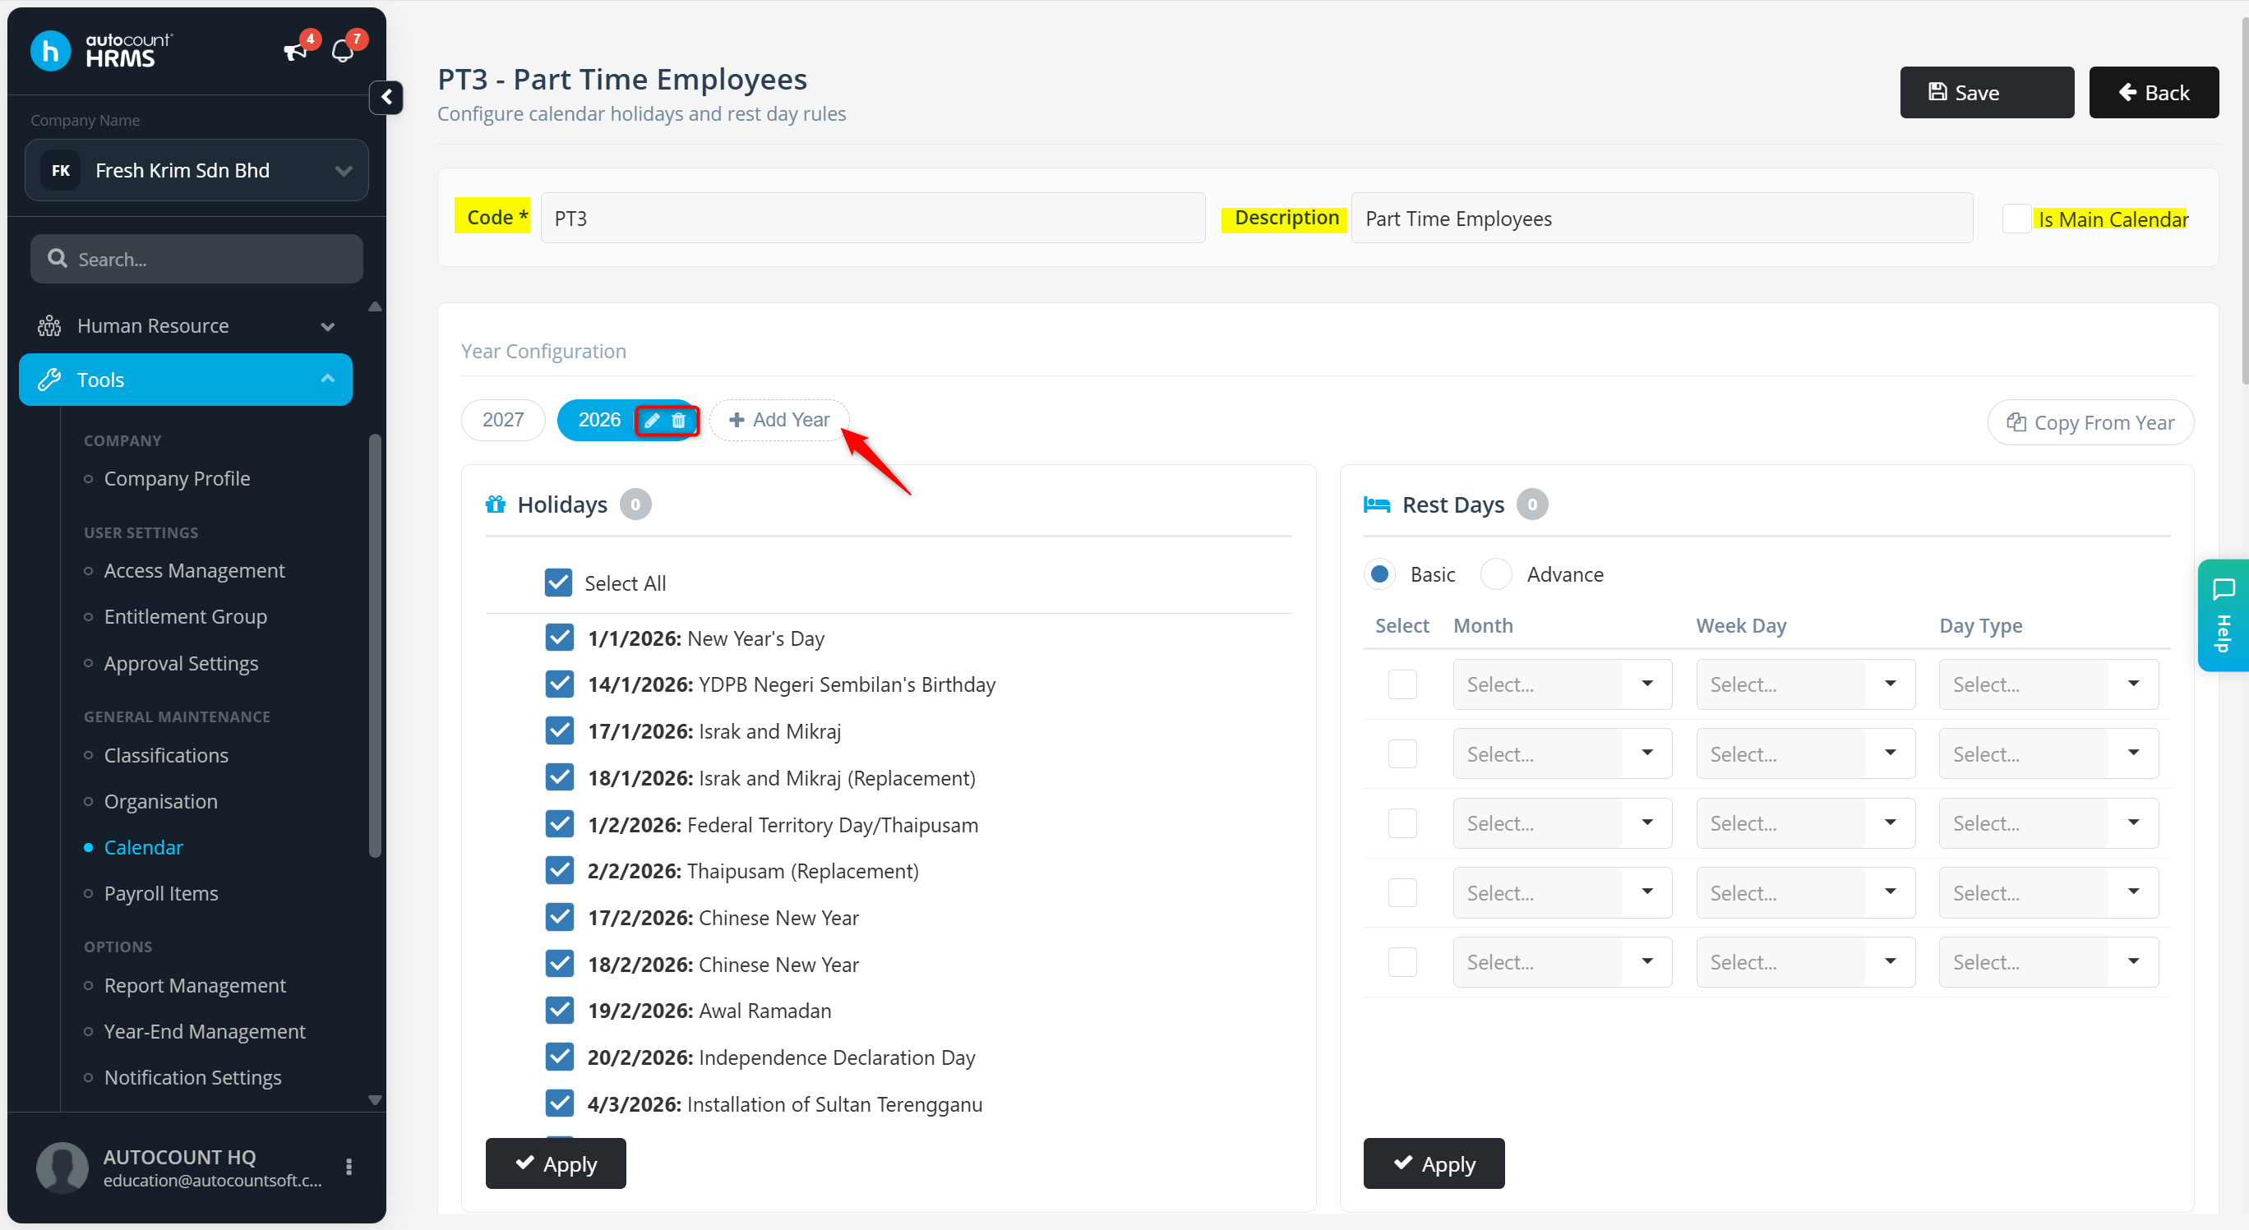Viewport: 2249px width, 1230px height.
Task: Click the AutoCount HRMS logo
Action: [x=102, y=51]
